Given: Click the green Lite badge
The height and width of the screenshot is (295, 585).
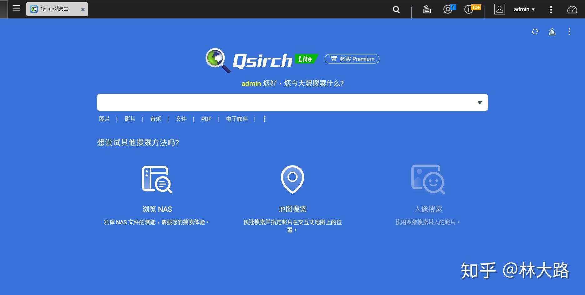Looking at the screenshot, I should tap(306, 59).
